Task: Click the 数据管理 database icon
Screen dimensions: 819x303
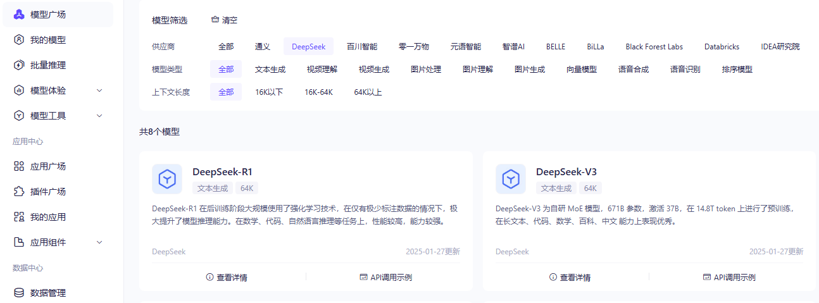Action: (x=19, y=293)
